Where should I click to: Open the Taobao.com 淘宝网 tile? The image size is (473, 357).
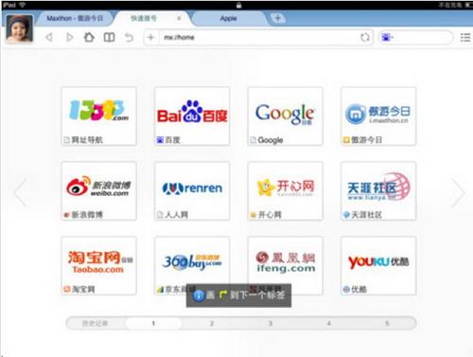(x=98, y=266)
